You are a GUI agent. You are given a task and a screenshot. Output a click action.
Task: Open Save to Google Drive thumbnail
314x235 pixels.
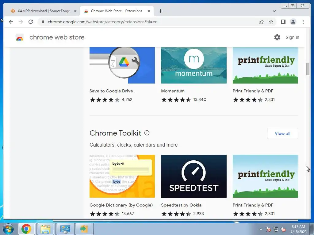tap(122, 65)
